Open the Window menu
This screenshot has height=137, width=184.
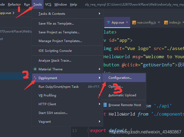(60, 4)
